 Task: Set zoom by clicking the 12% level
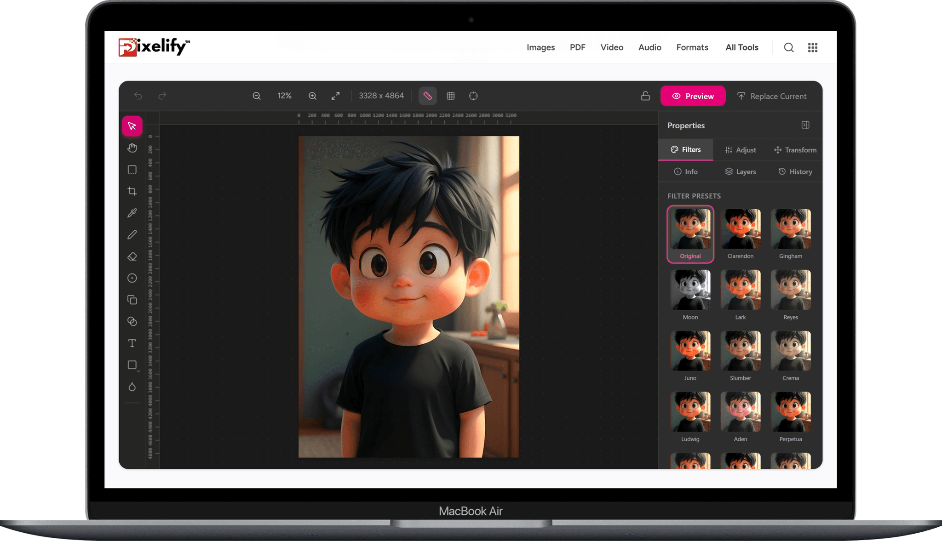tap(284, 96)
